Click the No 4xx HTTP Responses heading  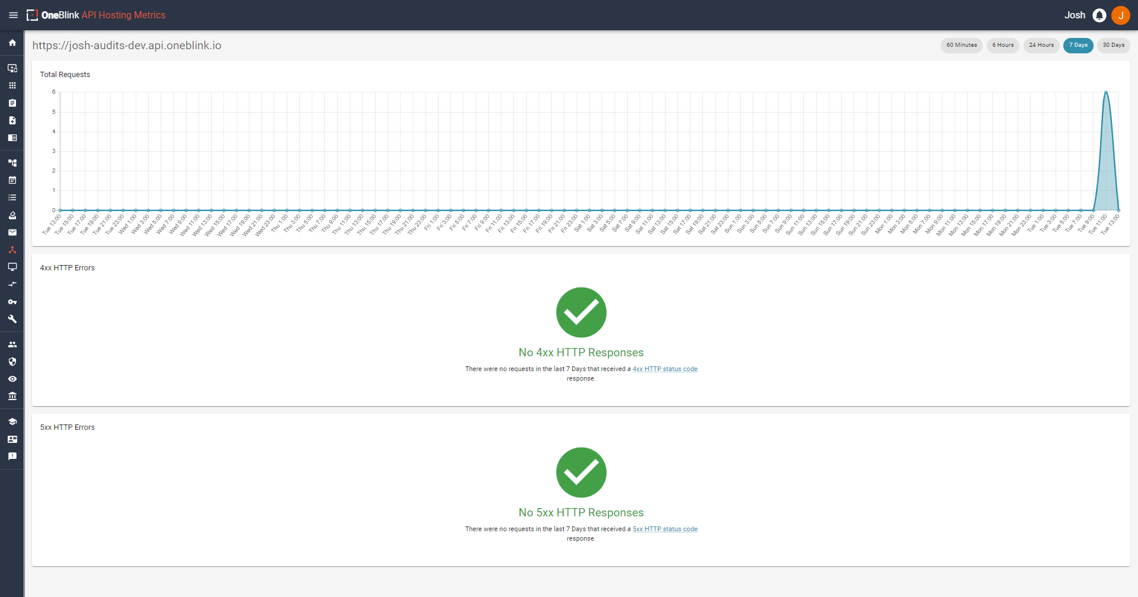tap(581, 353)
